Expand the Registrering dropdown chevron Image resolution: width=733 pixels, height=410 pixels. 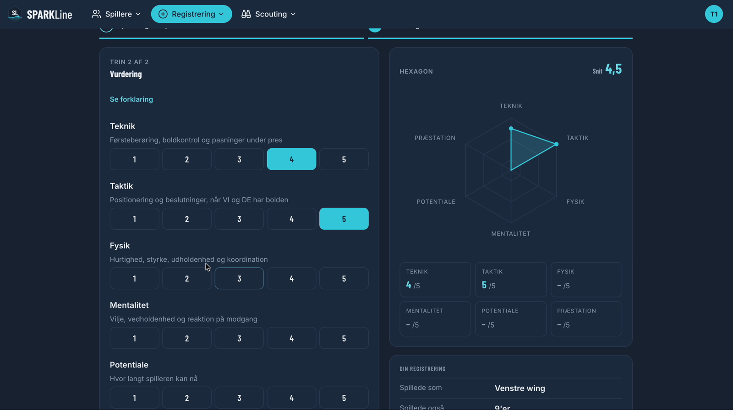click(221, 14)
